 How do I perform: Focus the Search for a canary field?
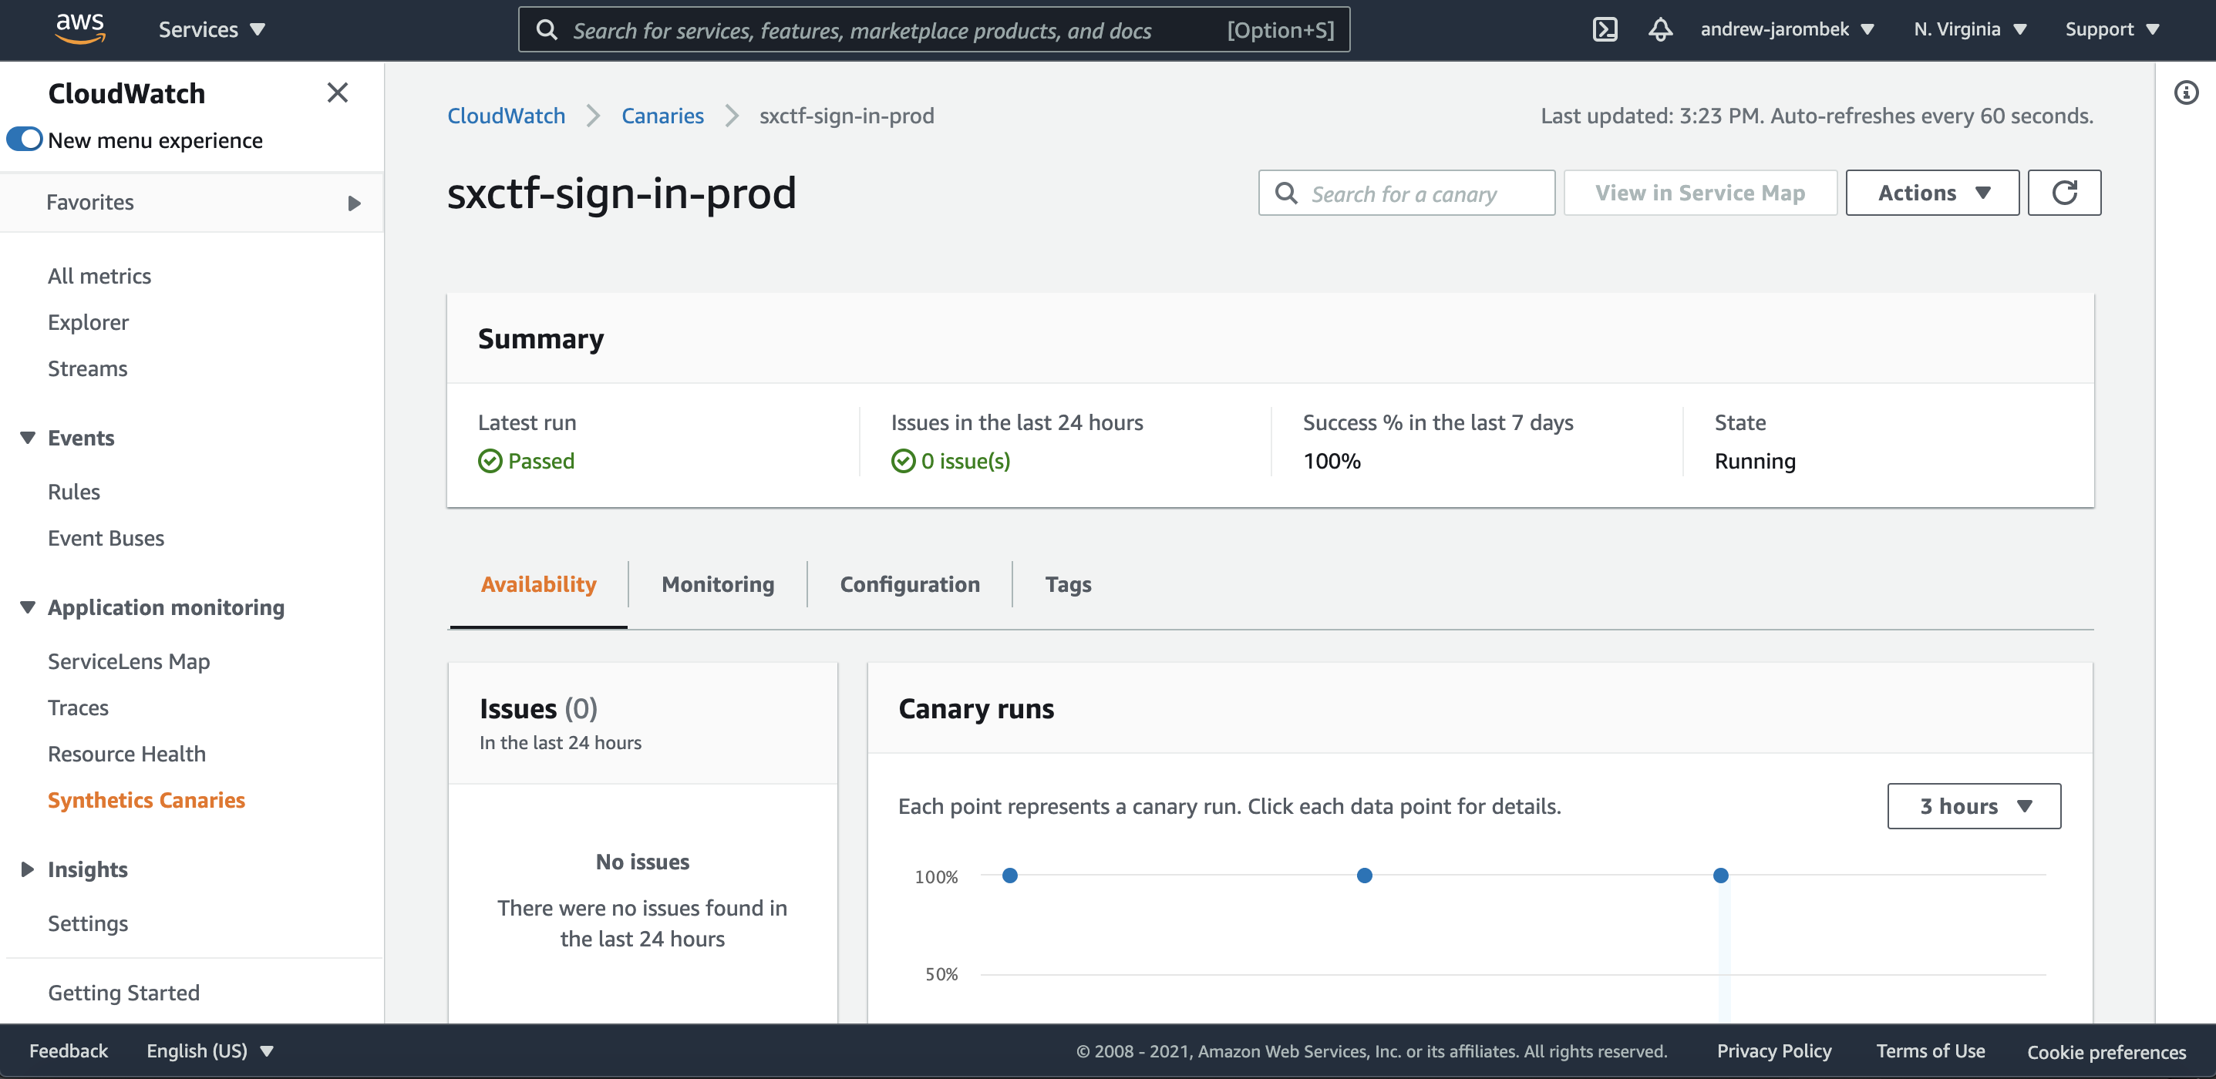click(x=1406, y=193)
